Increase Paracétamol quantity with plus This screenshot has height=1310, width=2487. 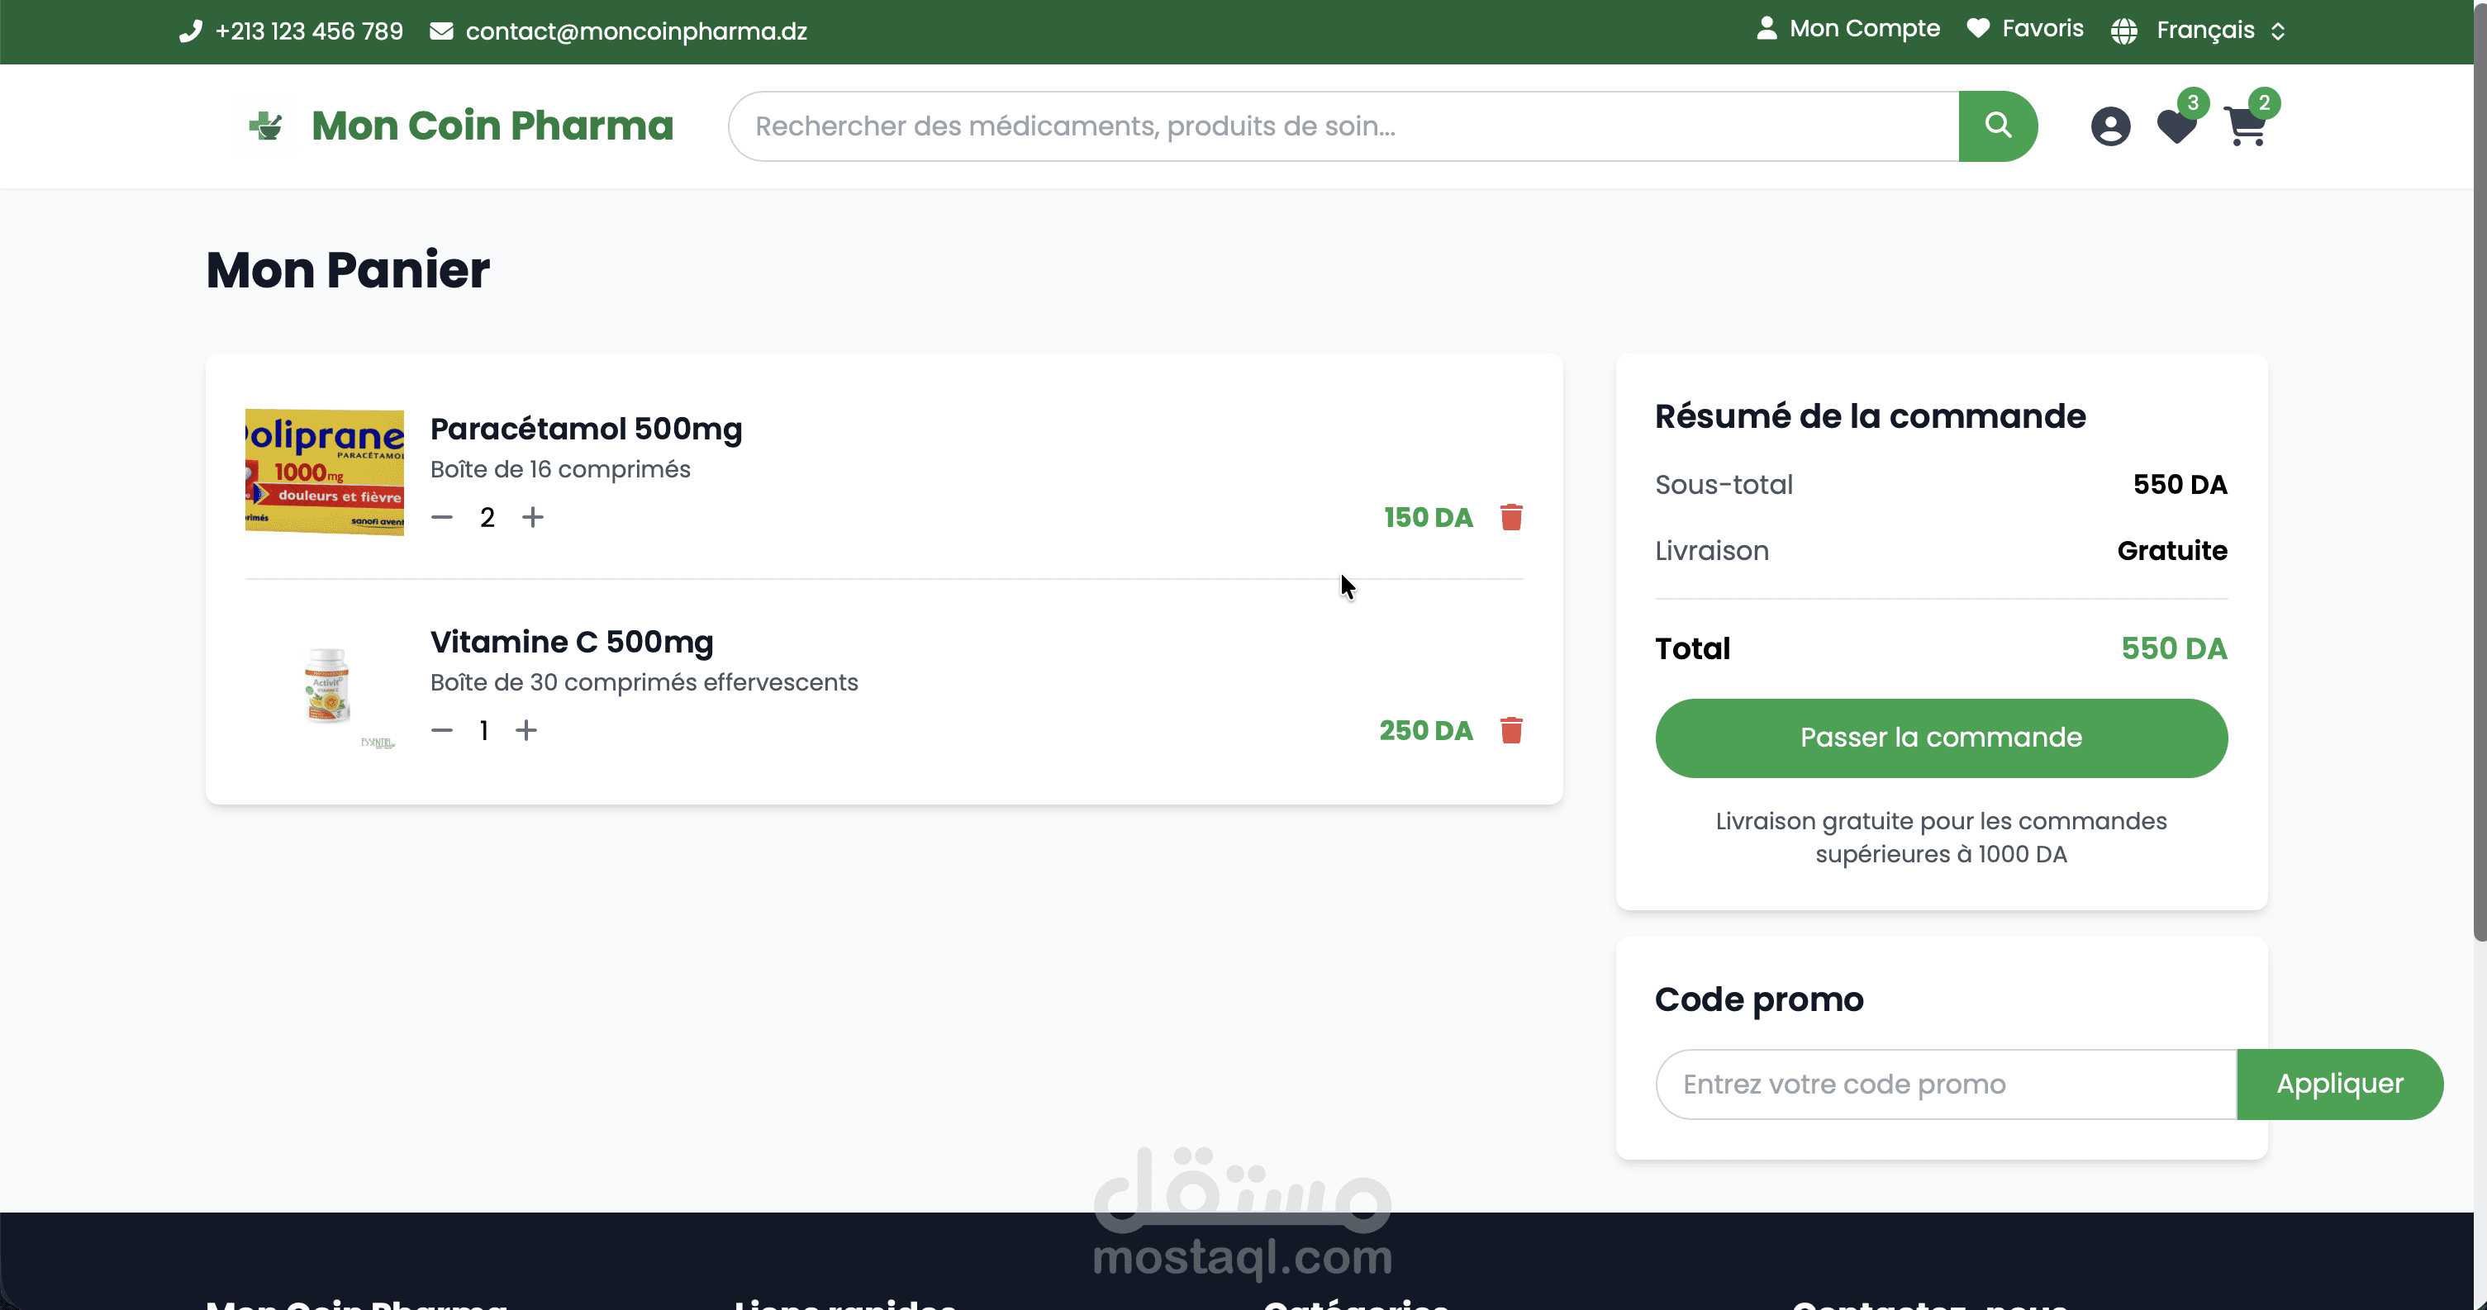point(533,517)
